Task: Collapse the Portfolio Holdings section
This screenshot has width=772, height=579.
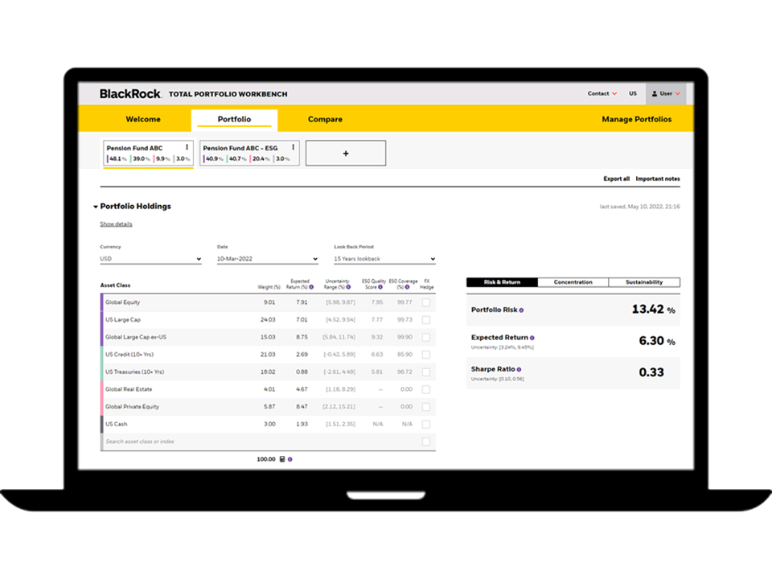Action: (96, 207)
